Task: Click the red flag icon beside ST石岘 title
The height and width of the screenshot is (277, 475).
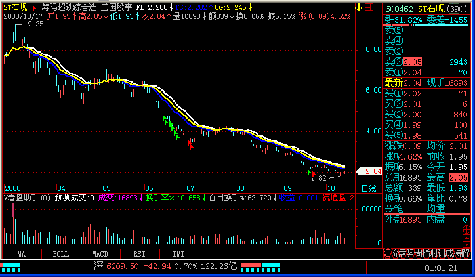Action: (x=35, y=8)
